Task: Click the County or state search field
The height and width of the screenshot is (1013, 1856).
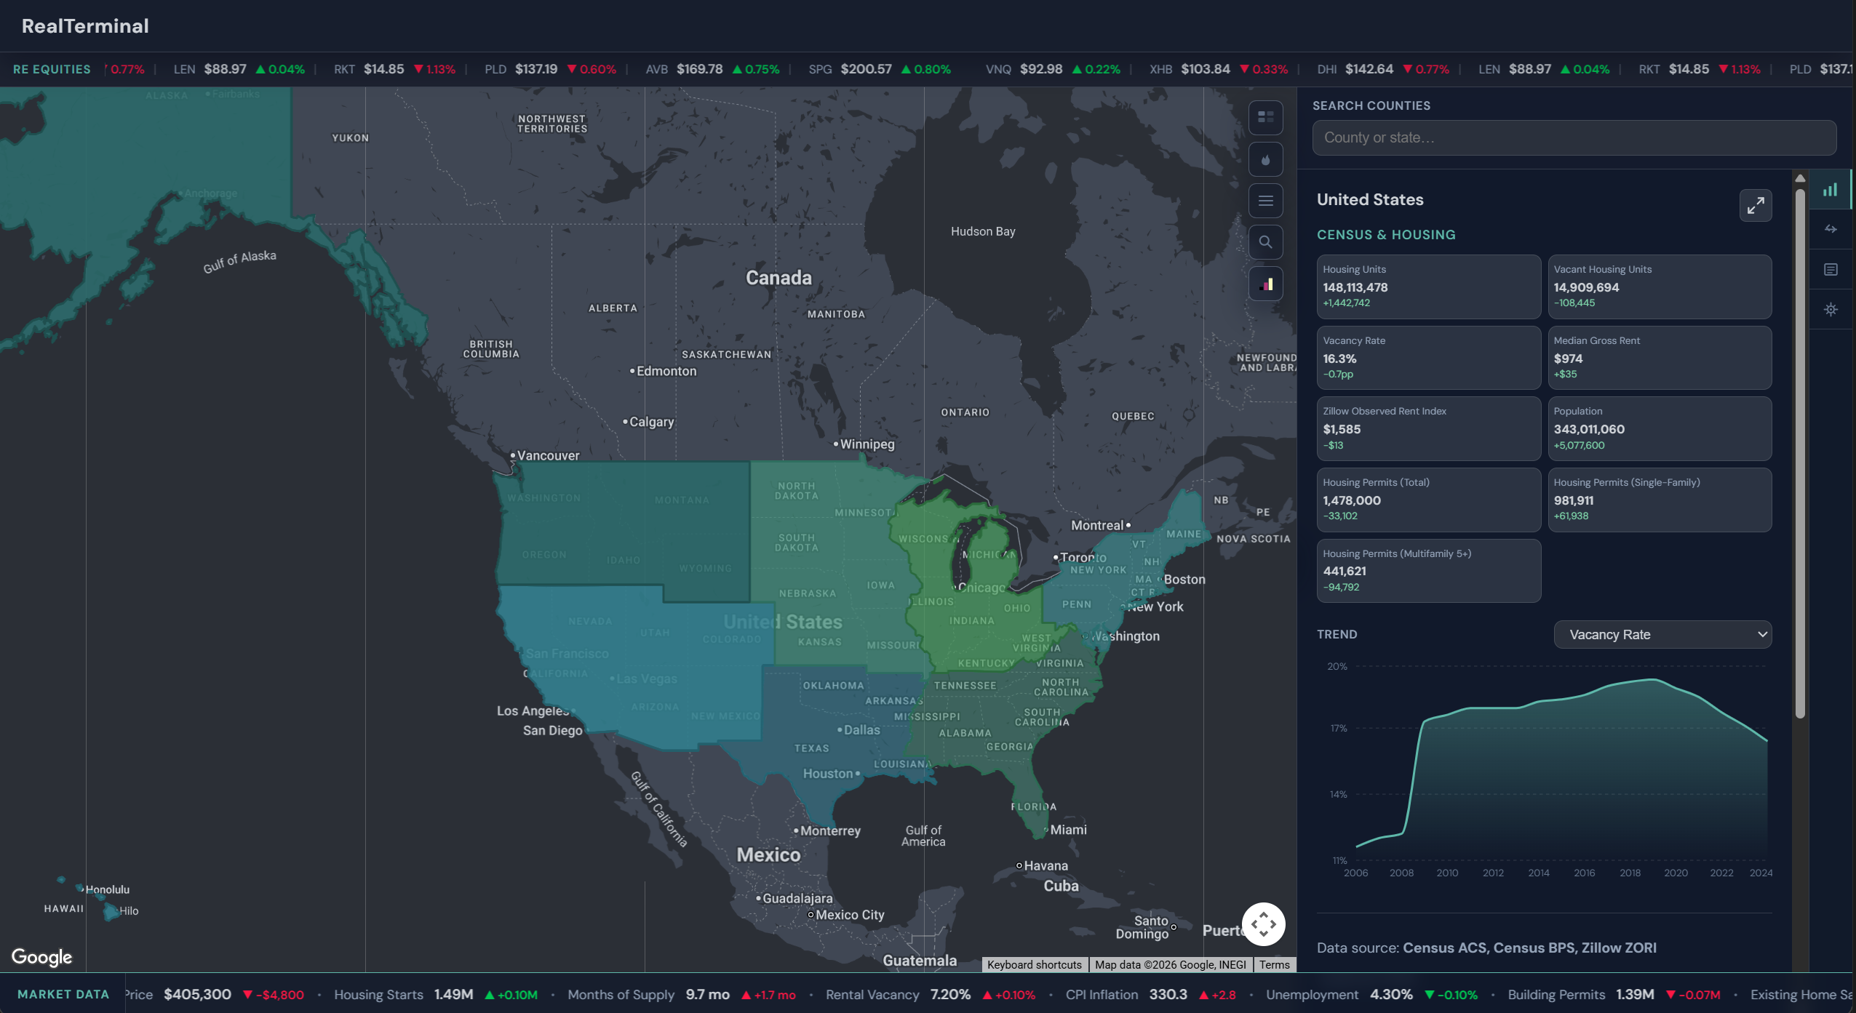Action: coord(1573,137)
